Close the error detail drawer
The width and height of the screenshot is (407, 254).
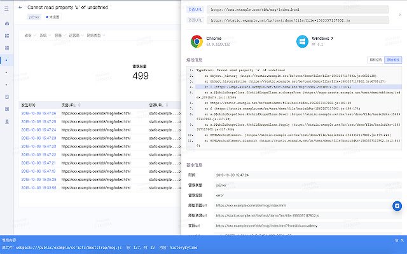[400, 15]
